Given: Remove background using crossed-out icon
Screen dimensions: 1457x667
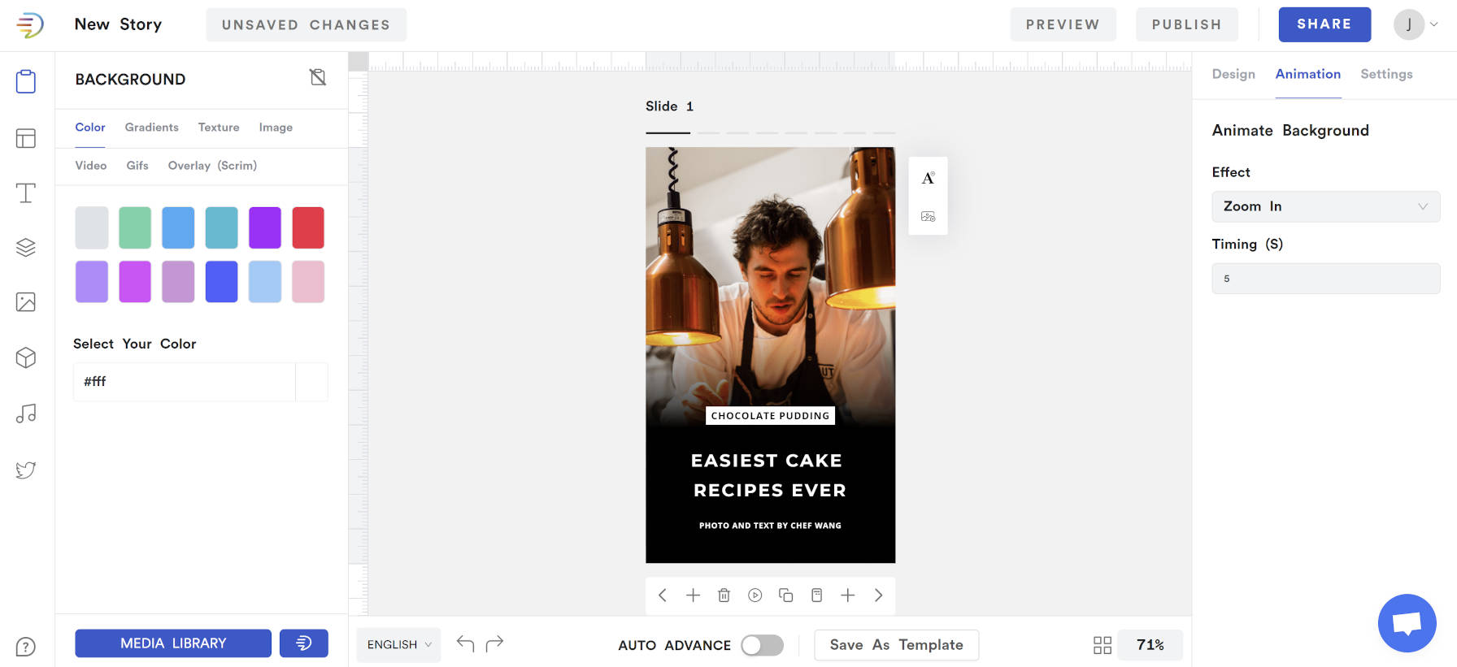Looking at the screenshot, I should [318, 77].
